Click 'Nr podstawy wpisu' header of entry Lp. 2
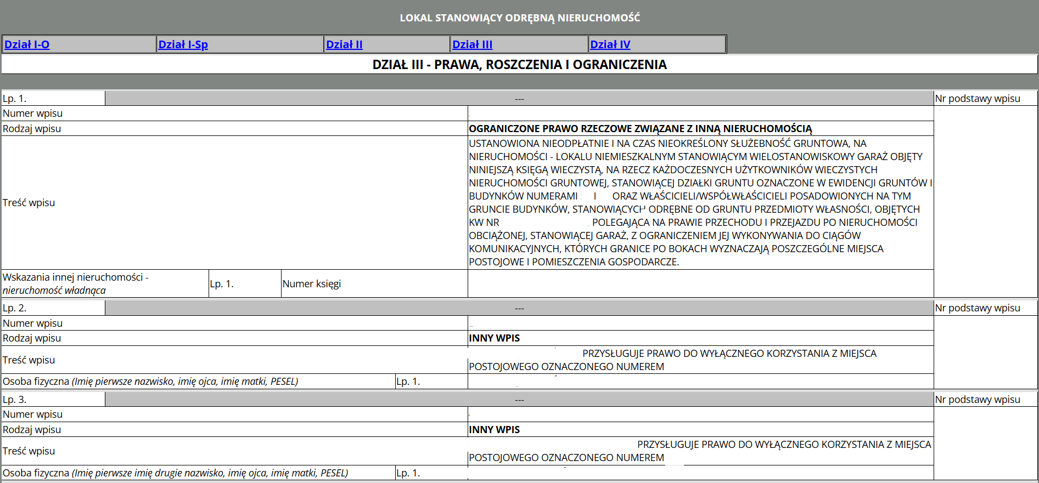The height and width of the screenshot is (483, 1039). 977,308
